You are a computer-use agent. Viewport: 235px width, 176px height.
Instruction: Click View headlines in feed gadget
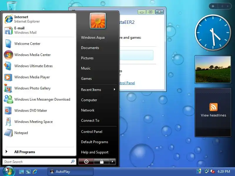click(214, 115)
